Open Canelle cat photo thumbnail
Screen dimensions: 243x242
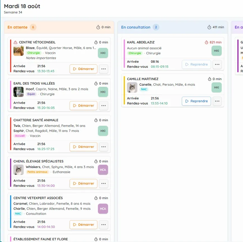[132, 87]
